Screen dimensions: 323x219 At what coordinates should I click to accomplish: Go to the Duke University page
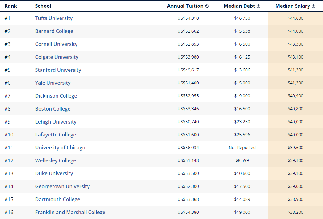click(x=54, y=173)
